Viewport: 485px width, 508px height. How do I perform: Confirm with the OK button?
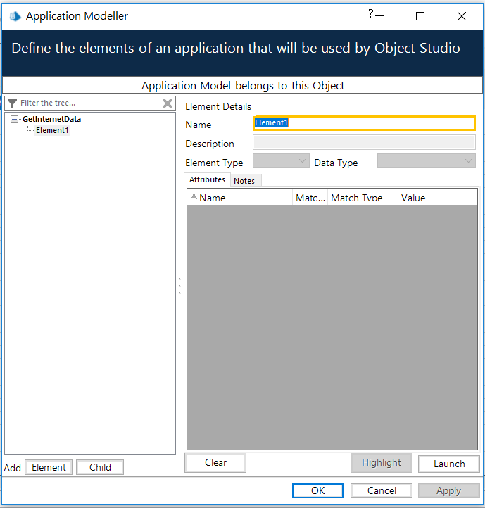(317, 490)
